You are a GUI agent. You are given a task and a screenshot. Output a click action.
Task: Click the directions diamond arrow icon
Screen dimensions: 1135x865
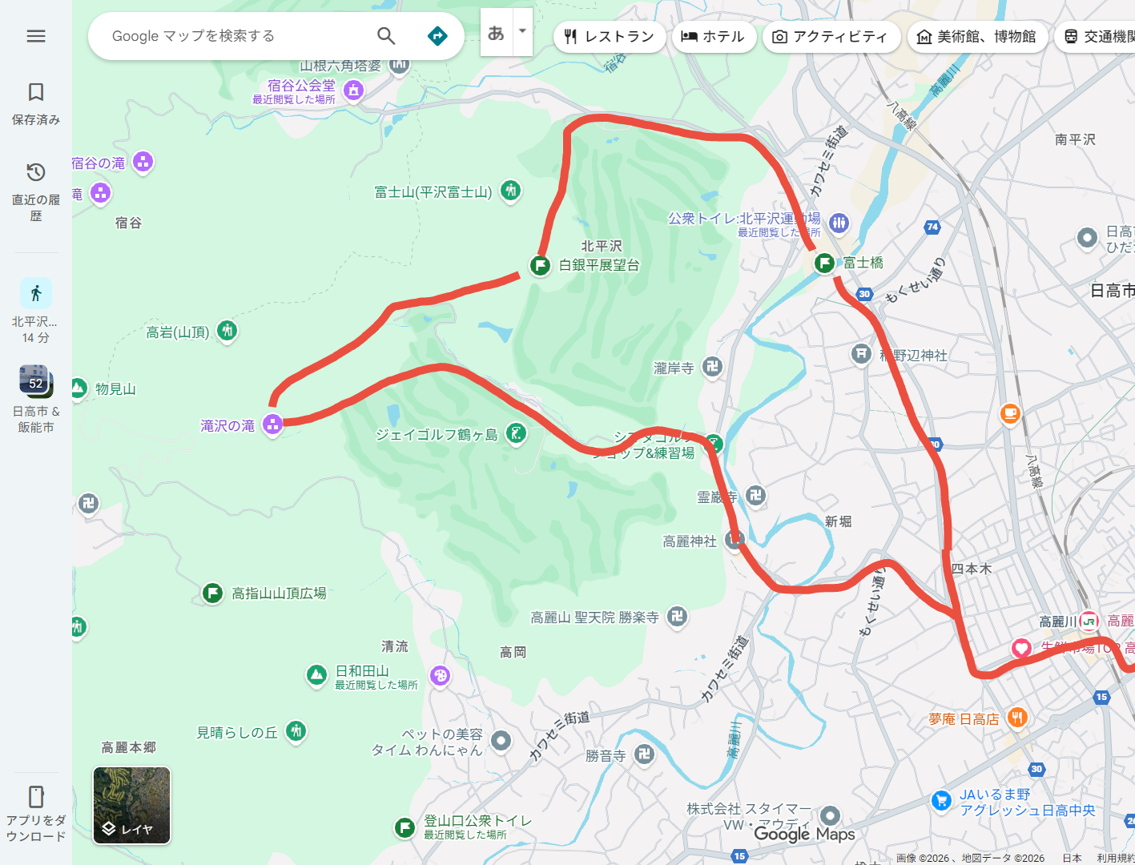coord(437,36)
